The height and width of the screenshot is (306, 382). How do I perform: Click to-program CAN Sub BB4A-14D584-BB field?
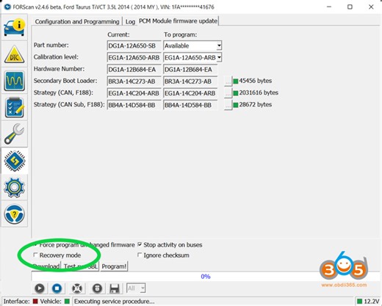(x=190, y=105)
